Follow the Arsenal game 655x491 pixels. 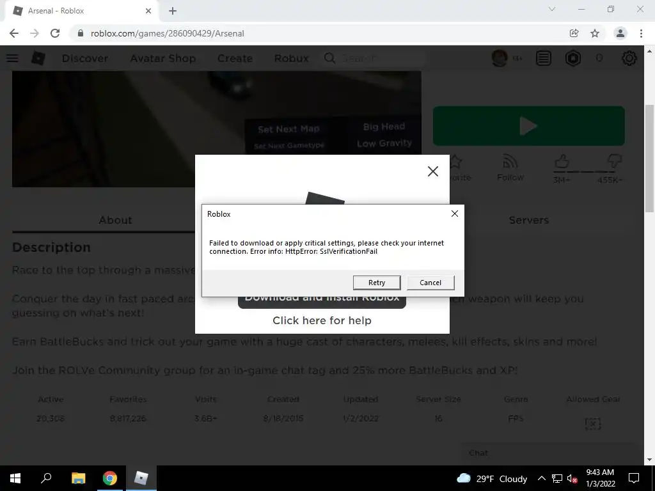pos(510,168)
